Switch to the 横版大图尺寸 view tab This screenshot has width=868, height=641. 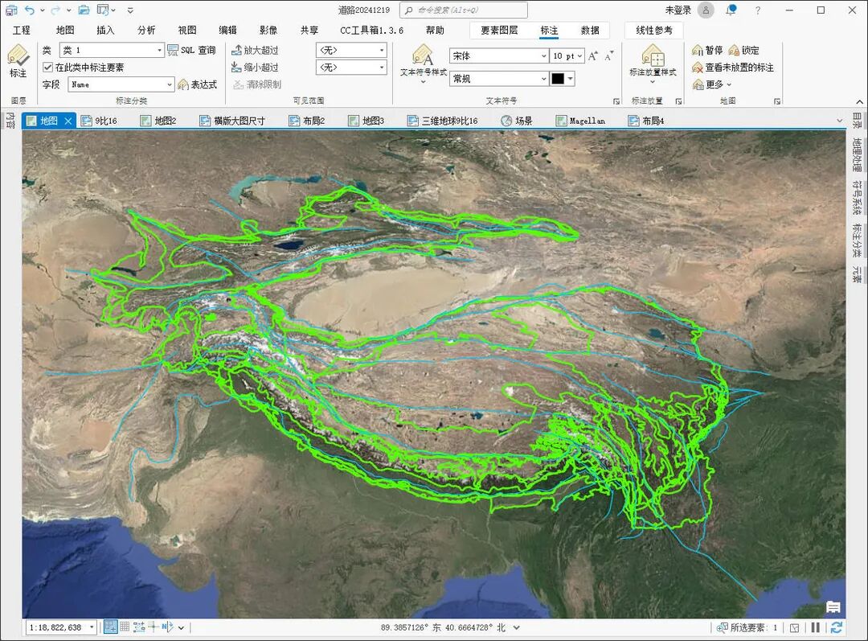[x=232, y=120]
